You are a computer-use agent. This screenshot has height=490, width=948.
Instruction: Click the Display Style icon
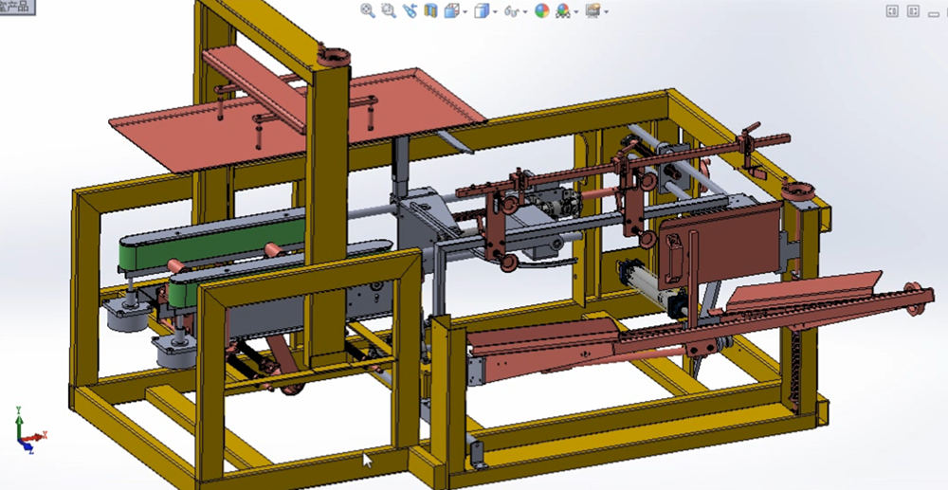pos(483,11)
